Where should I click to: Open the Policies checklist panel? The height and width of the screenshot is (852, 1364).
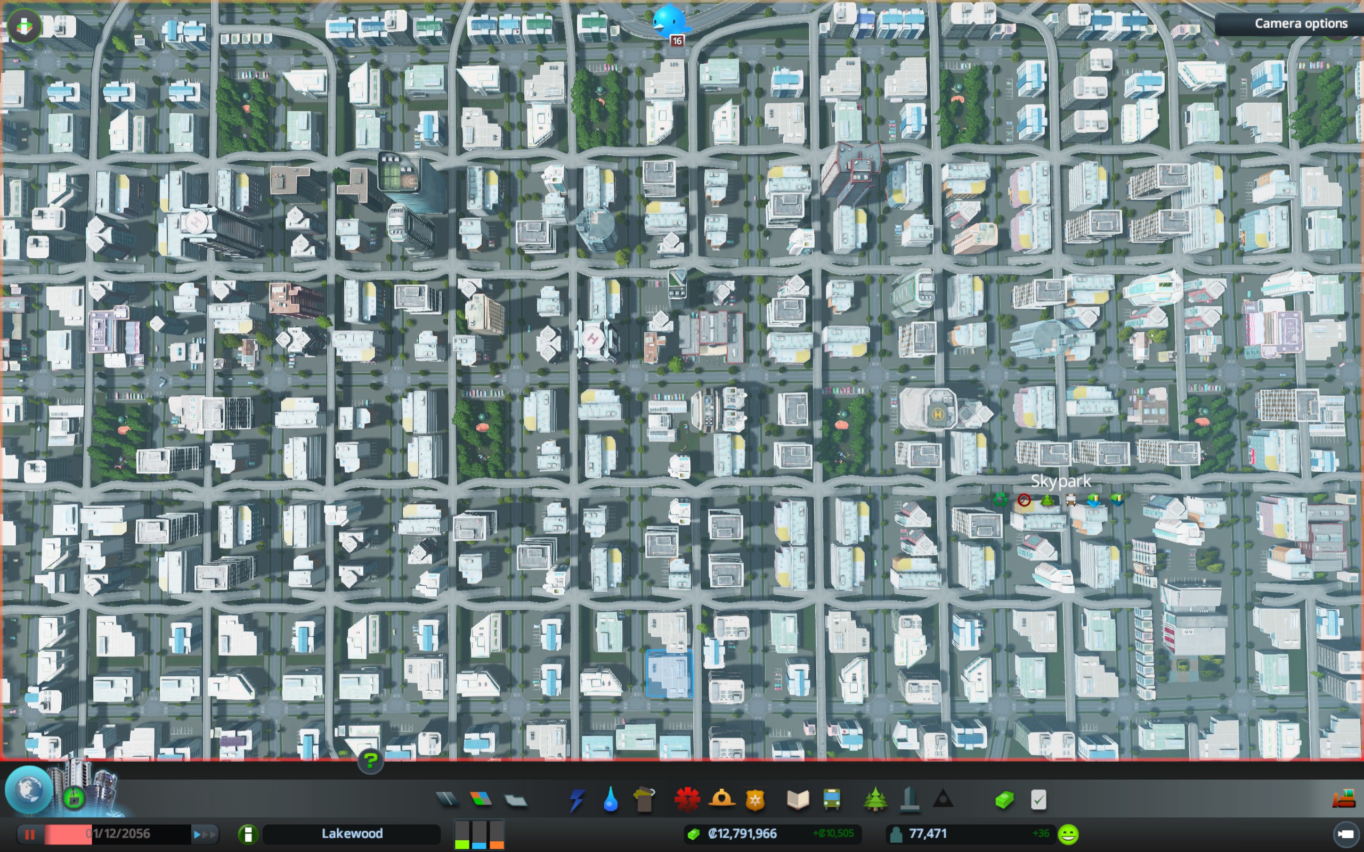click(x=1038, y=800)
